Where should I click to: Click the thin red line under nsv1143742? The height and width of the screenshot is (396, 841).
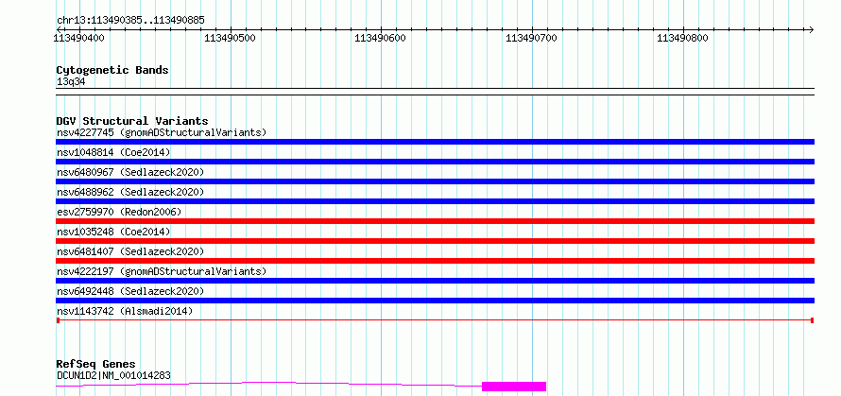435,320
